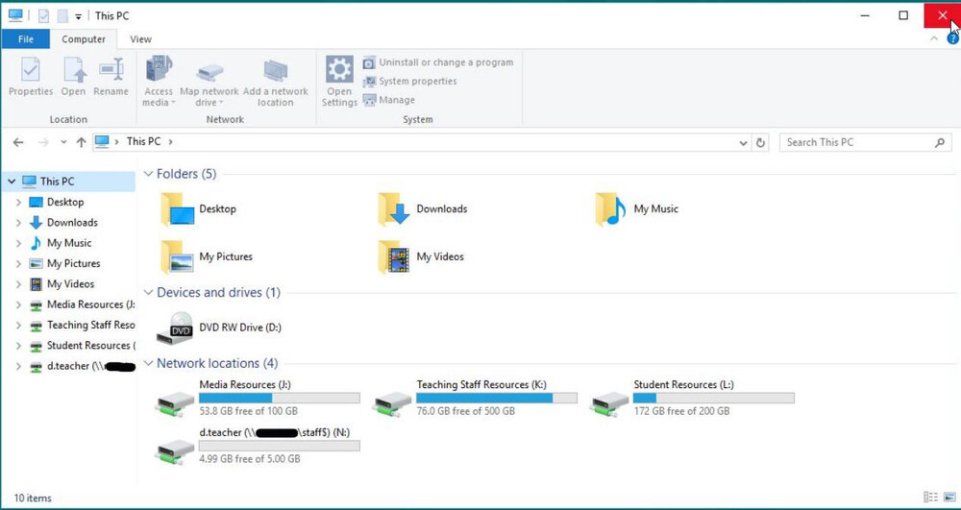This screenshot has height=510, width=961.
Task: Click Media Resources (J:) capacity bar
Action: coord(280,399)
